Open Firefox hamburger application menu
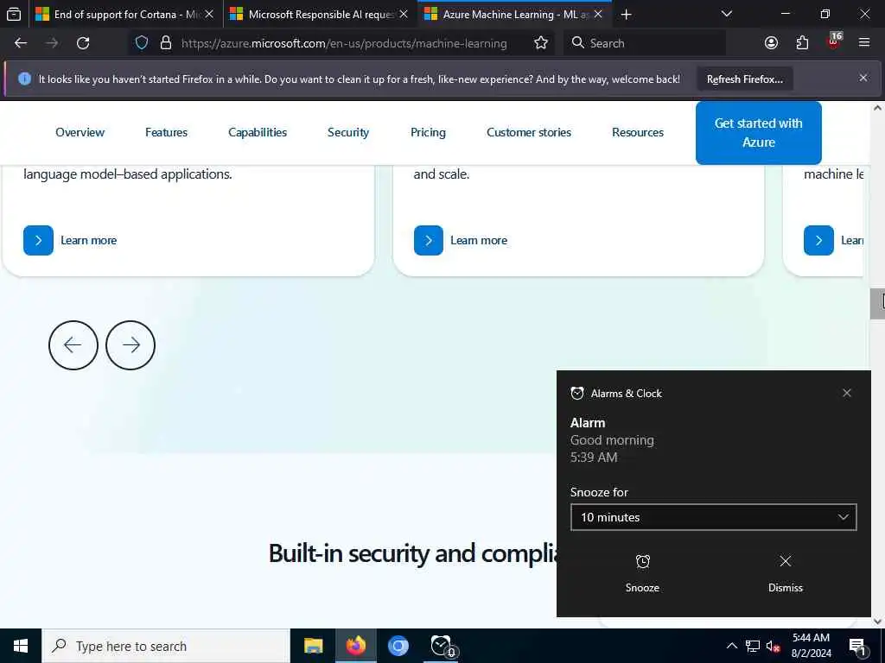 [x=864, y=43]
